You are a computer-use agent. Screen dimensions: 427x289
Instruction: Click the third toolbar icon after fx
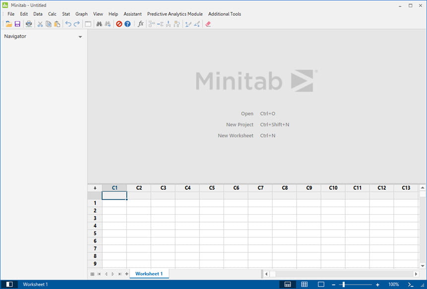pyautogui.click(x=168, y=24)
